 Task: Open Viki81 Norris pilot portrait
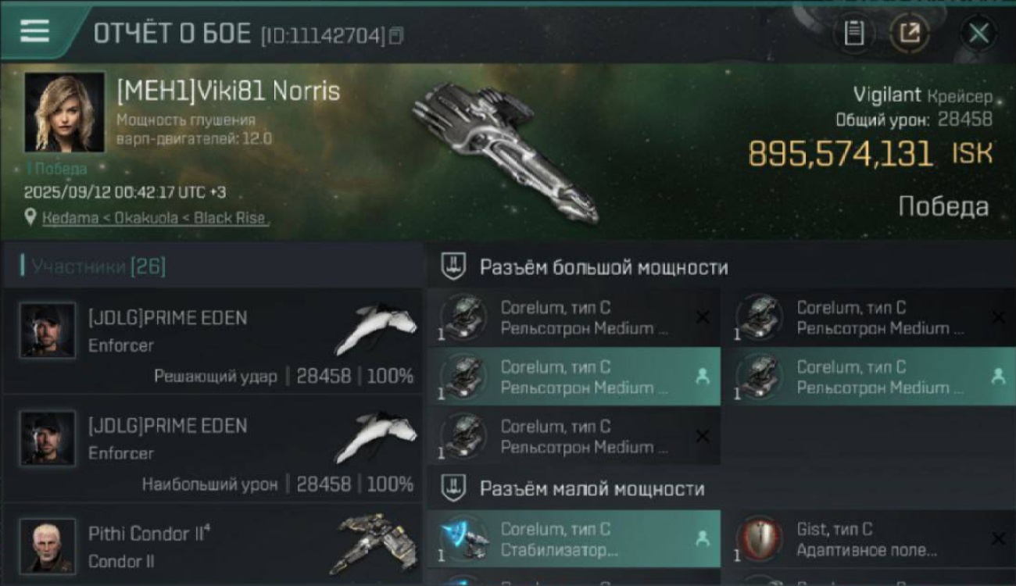pyautogui.click(x=65, y=112)
